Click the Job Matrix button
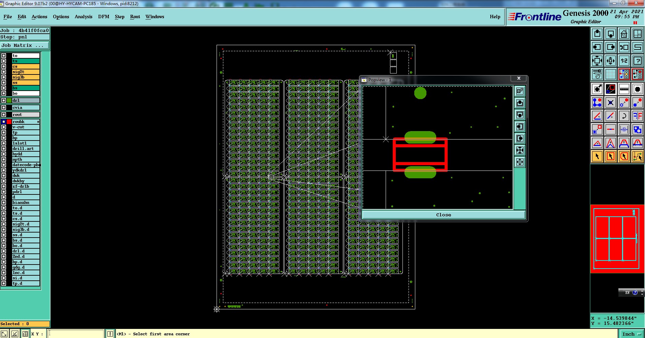 25,45
